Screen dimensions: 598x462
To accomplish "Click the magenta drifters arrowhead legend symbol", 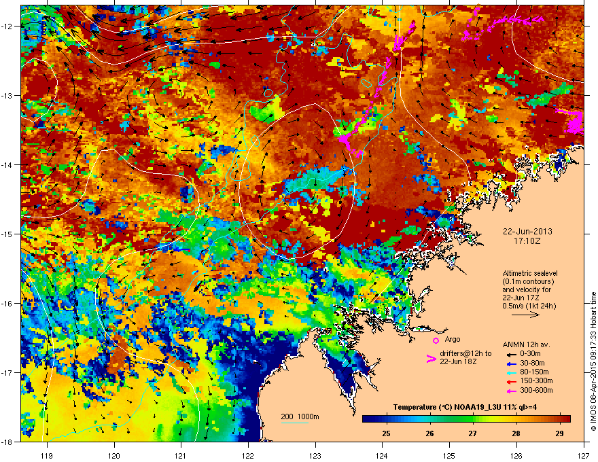I will coord(431,359).
